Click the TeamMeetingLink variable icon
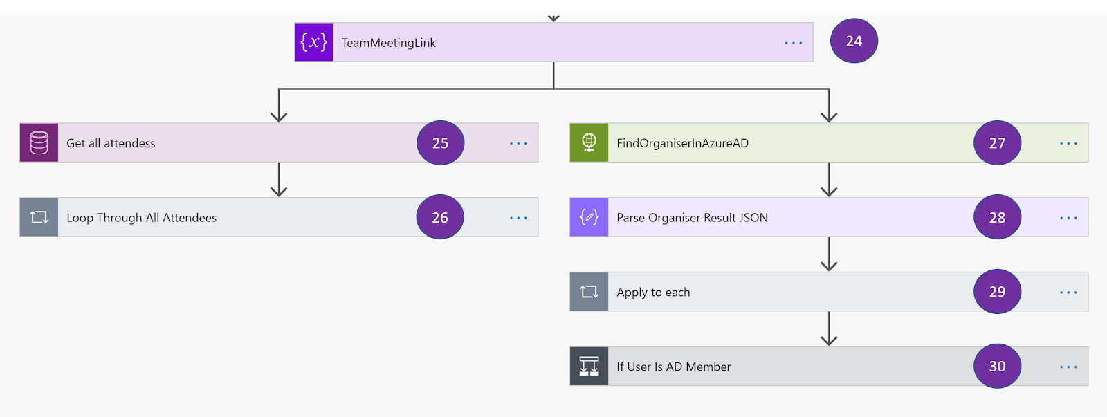The height and width of the screenshot is (417, 1107). tap(314, 42)
